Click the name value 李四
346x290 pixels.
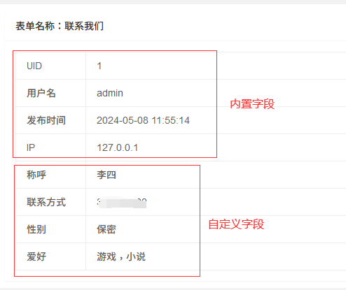(x=106, y=175)
